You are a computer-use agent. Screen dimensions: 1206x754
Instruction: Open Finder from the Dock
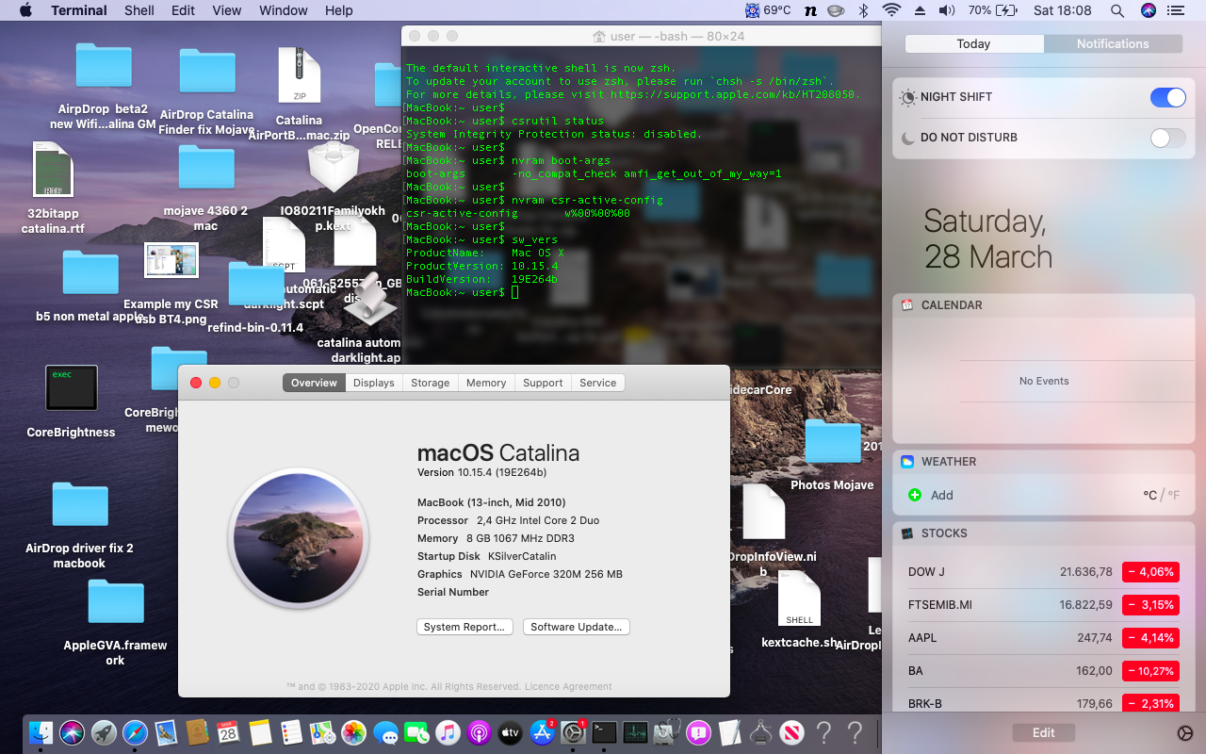pos(41,732)
